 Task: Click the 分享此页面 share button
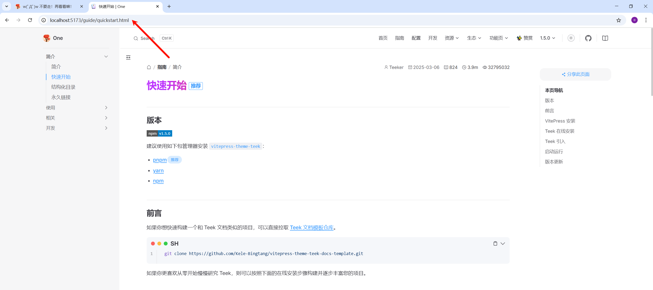pyautogui.click(x=575, y=74)
